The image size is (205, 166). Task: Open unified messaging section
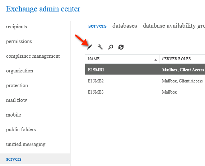coord(26,144)
